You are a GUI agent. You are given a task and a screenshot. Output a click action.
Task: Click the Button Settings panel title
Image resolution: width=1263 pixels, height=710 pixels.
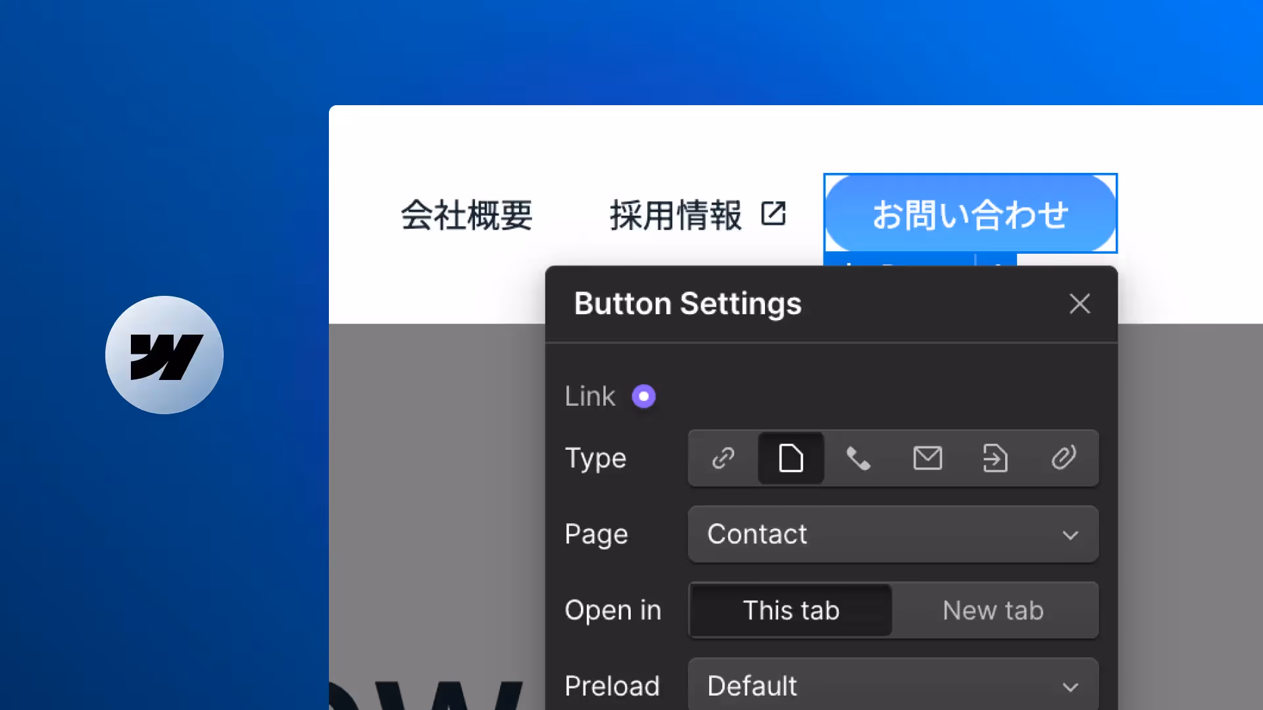pyautogui.click(x=687, y=304)
